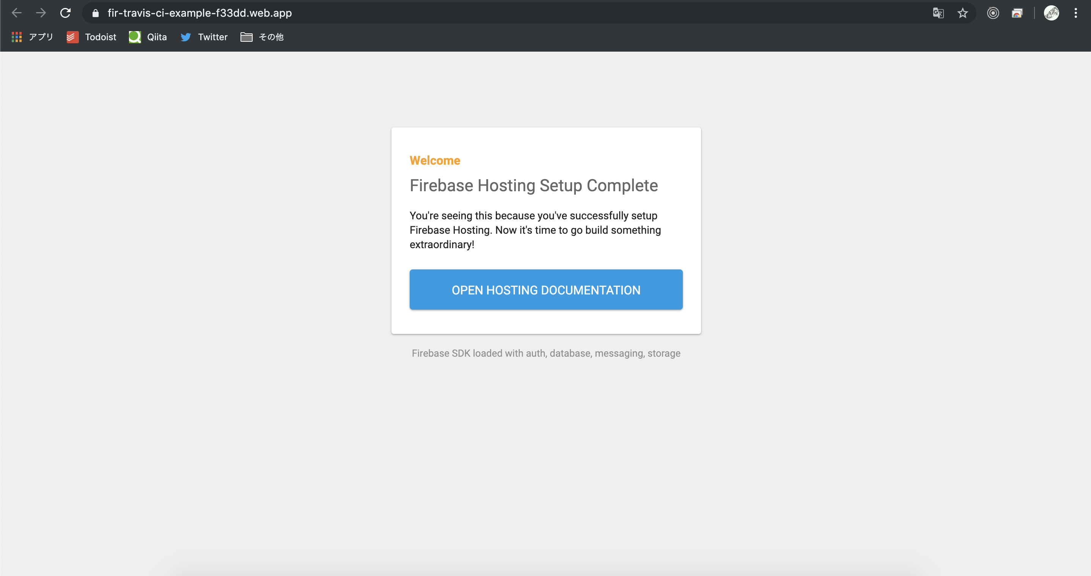1091x576 pixels.
Task: Click the Chrome profile avatar icon
Action: click(1051, 12)
